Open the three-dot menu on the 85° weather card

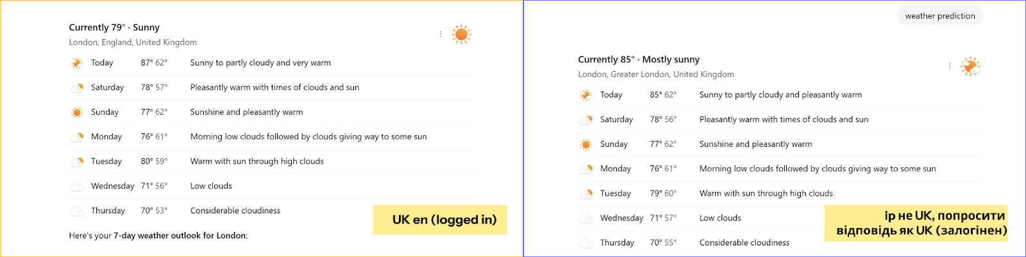click(x=950, y=66)
